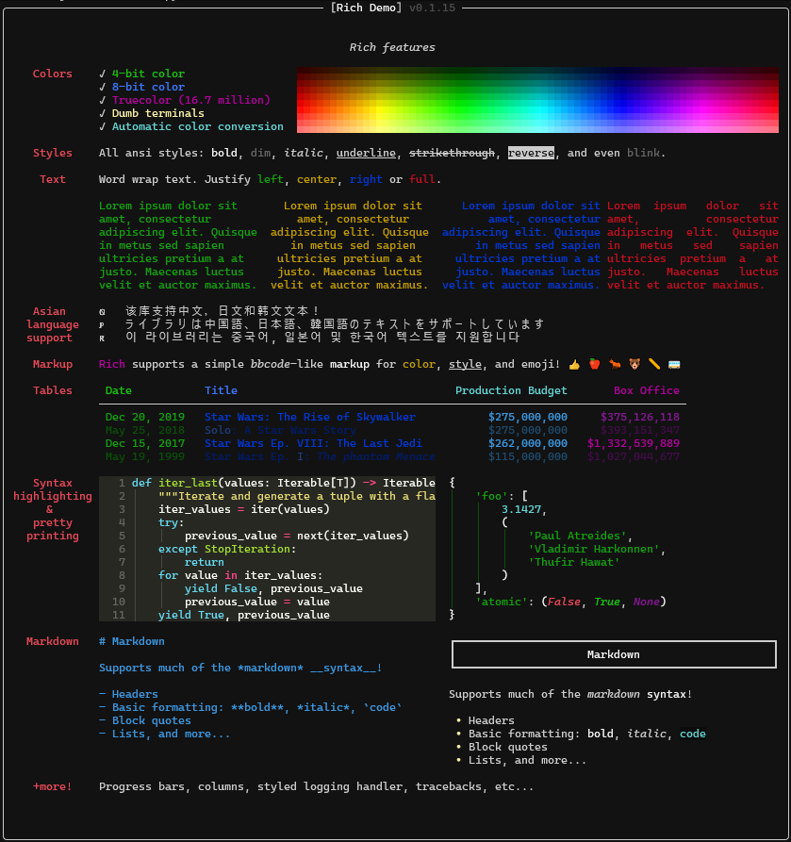Viewport: 791px width, 842px height.
Task: Click the 'Thufir Hawat' string
Action: tap(574, 562)
